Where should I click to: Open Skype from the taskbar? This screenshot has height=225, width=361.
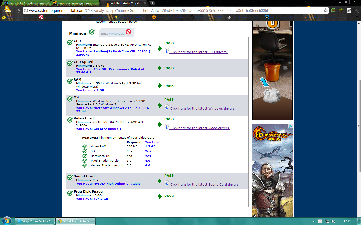(x=35, y=221)
